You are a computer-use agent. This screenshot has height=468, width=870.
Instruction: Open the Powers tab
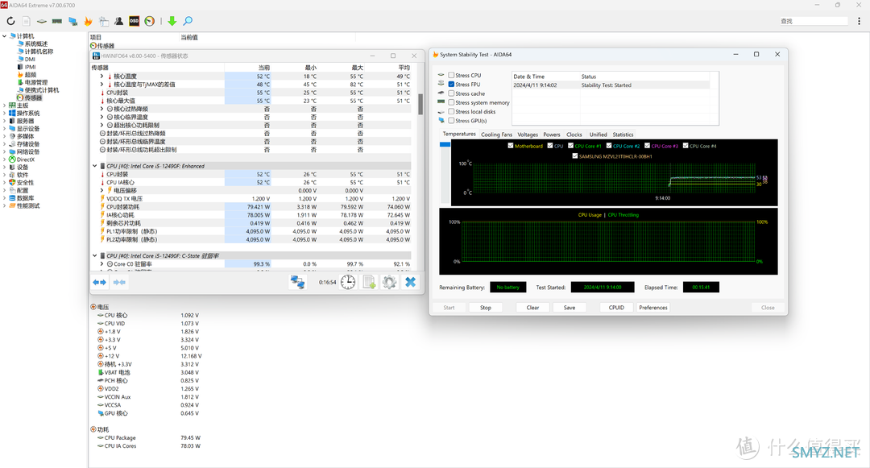552,135
